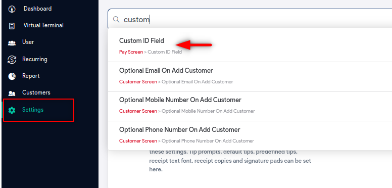Click gray 'Optional Phone Number On Add Customer' breadcrumb
392x188 pixels.
pos(208,141)
